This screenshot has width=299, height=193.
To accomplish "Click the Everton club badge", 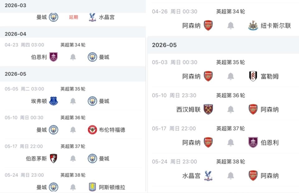I will click(53, 101).
